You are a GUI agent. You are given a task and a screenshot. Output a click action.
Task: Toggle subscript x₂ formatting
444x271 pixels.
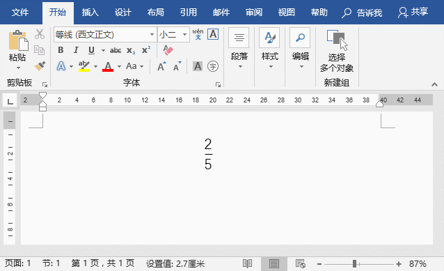(131, 50)
